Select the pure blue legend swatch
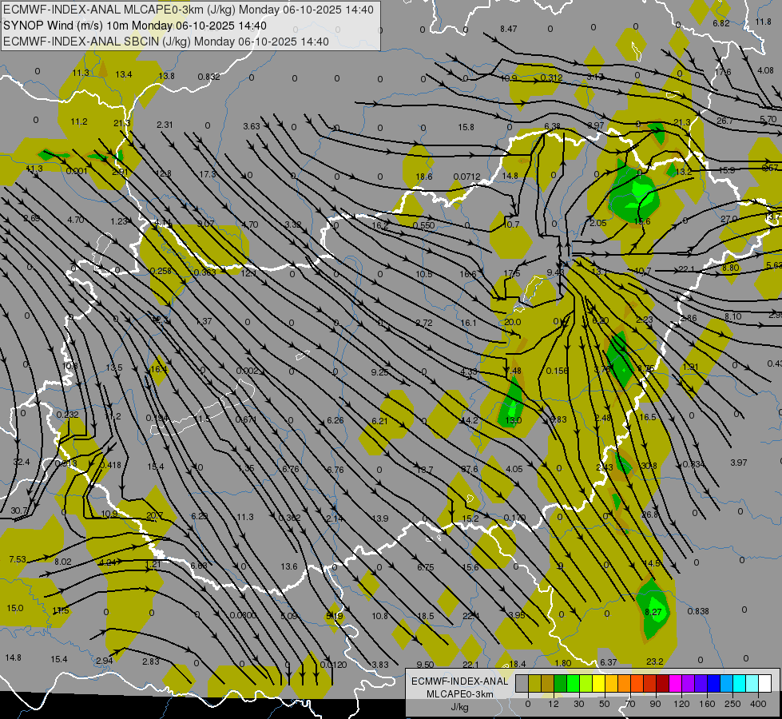 tap(714, 683)
